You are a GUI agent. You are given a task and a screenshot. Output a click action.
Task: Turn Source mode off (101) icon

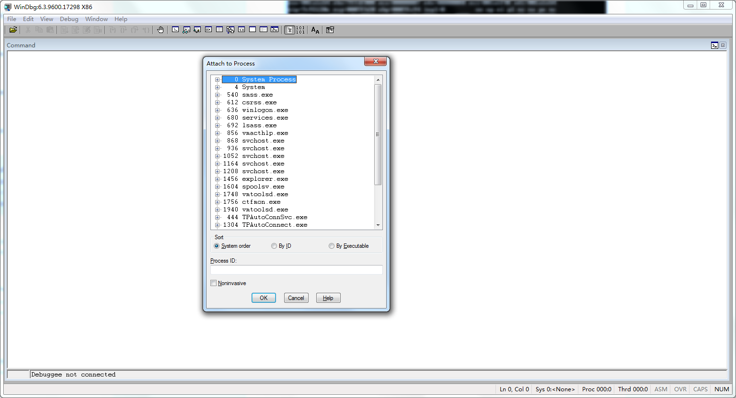click(x=300, y=30)
